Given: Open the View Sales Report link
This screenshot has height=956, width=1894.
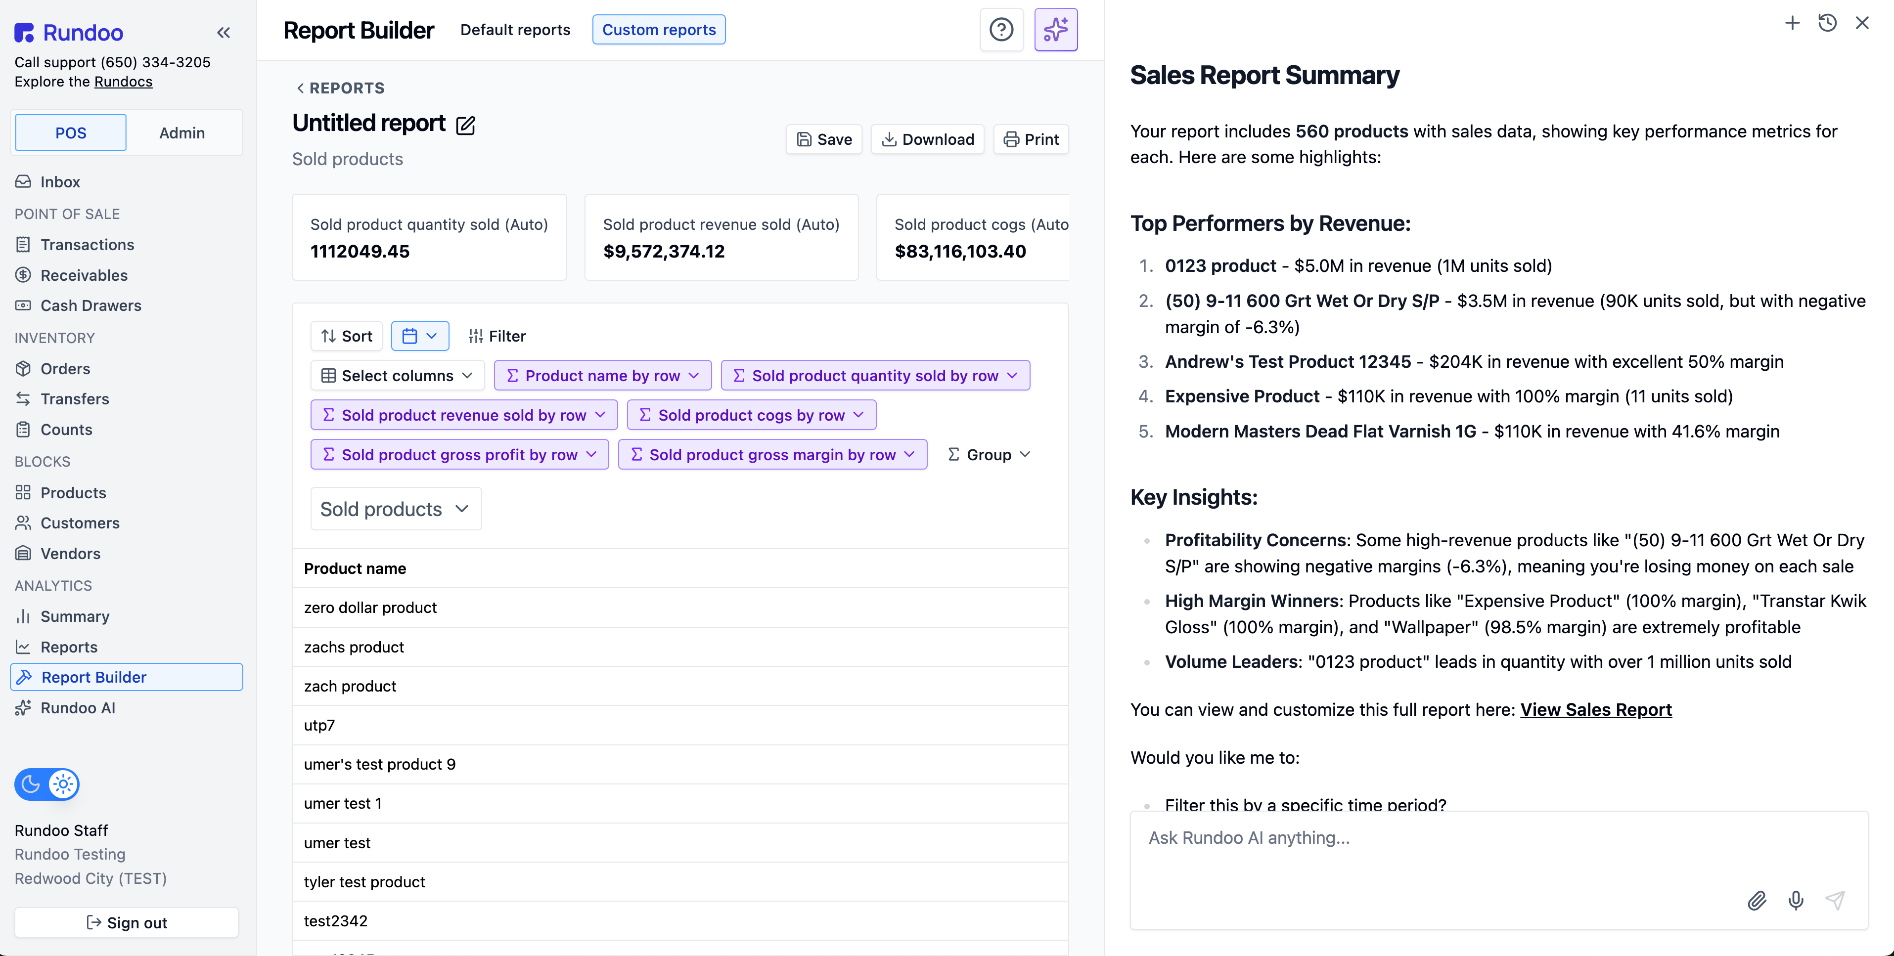Looking at the screenshot, I should click(1595, 709).
